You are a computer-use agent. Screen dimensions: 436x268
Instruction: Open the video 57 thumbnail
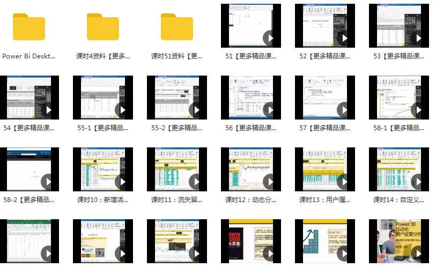click(325, 97)
